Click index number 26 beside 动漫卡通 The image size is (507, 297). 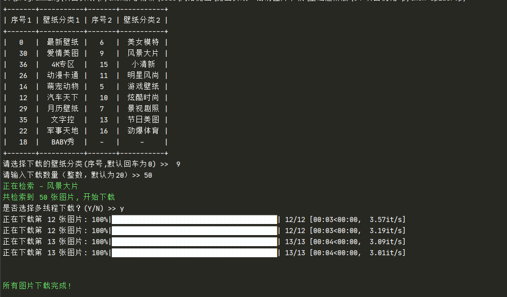[x=23, y=76]
